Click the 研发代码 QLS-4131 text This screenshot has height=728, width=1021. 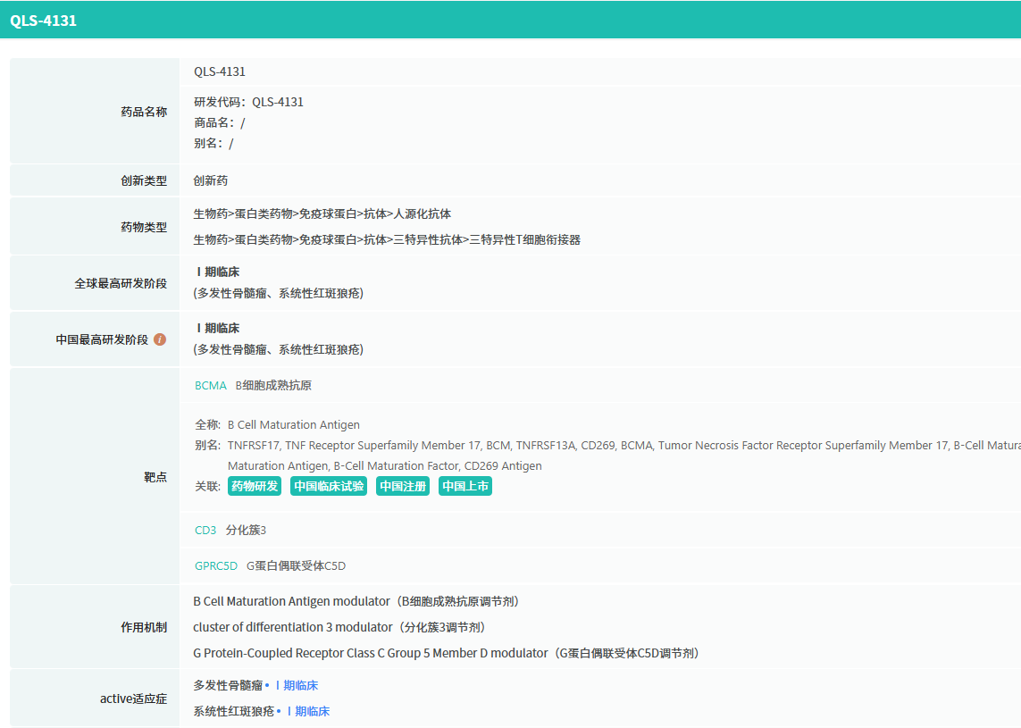[x=249, y=103]
